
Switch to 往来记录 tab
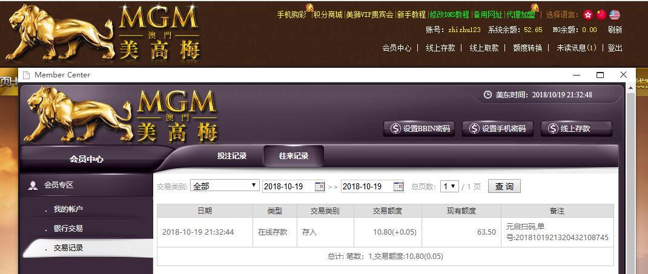click(x=294, y=156)
